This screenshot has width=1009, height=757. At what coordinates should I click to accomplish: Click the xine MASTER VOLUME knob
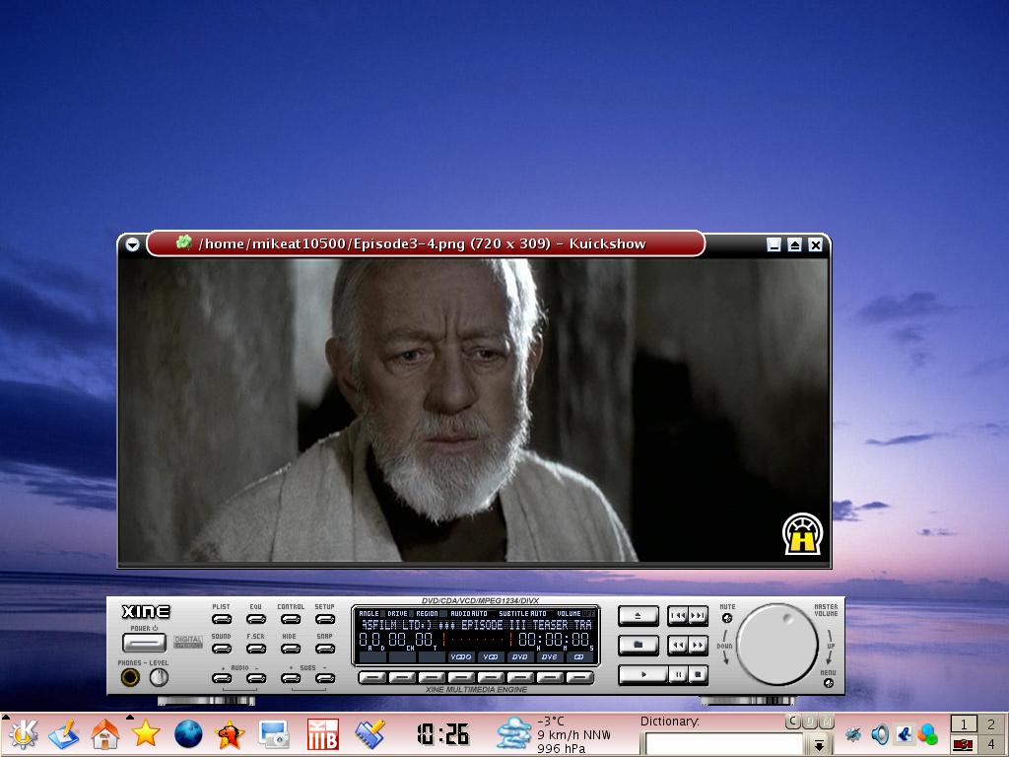(776, 645)
